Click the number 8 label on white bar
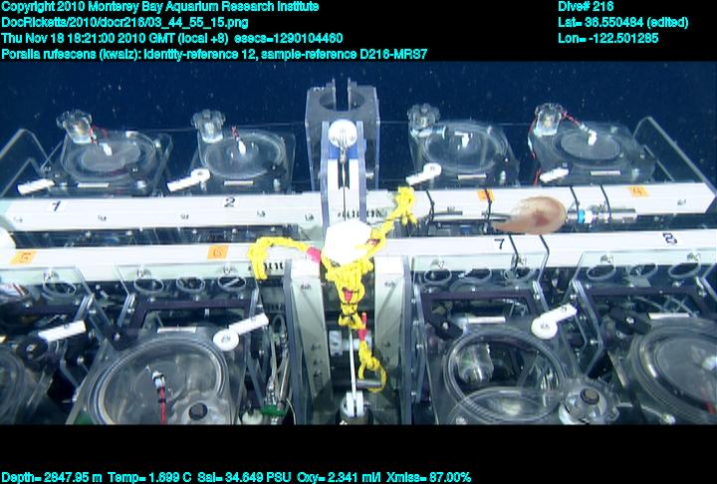Viewport: 717px width, 484px height. (x=669, y=239)
